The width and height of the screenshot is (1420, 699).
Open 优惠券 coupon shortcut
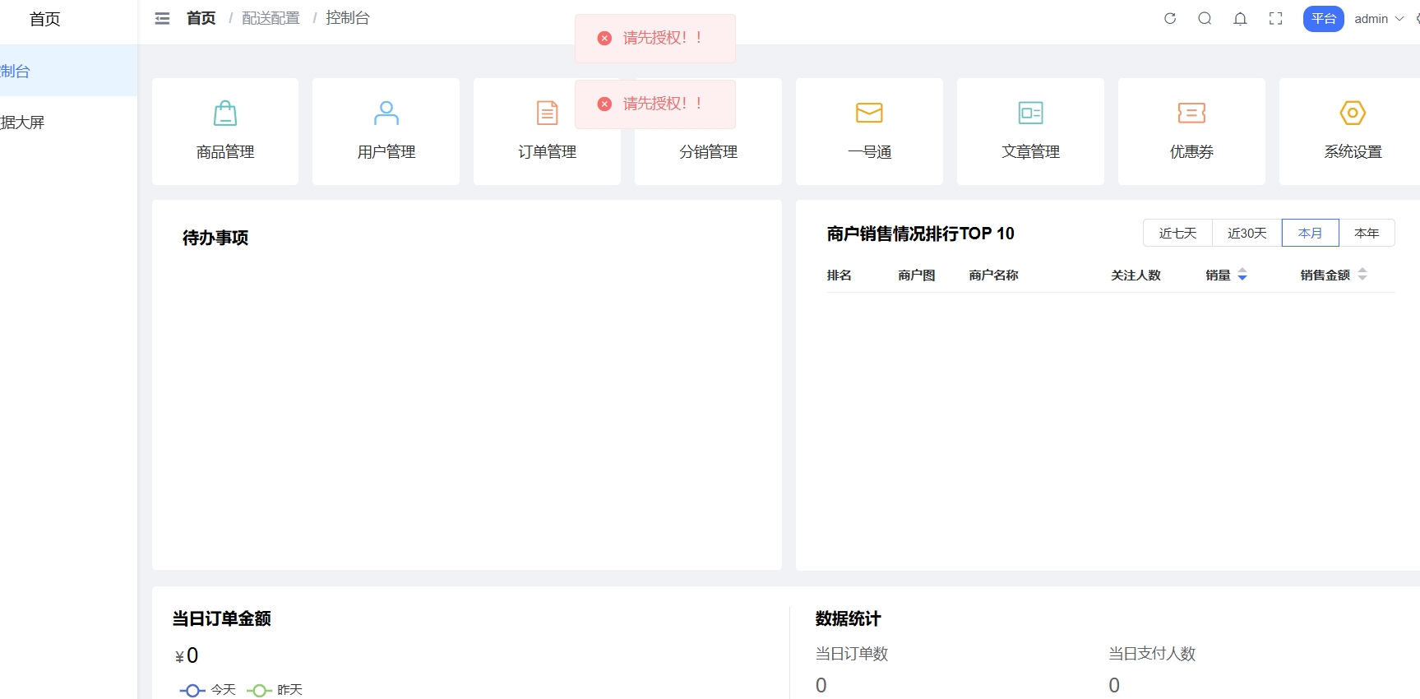click(x=1191, y=131)
